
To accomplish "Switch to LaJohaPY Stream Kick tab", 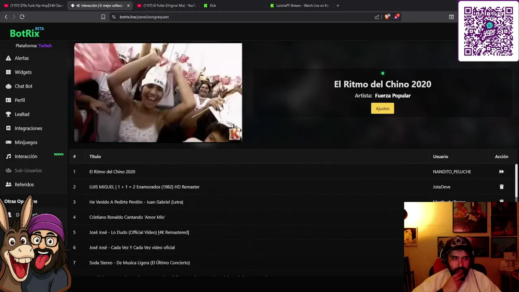I will tap(299, 6).
